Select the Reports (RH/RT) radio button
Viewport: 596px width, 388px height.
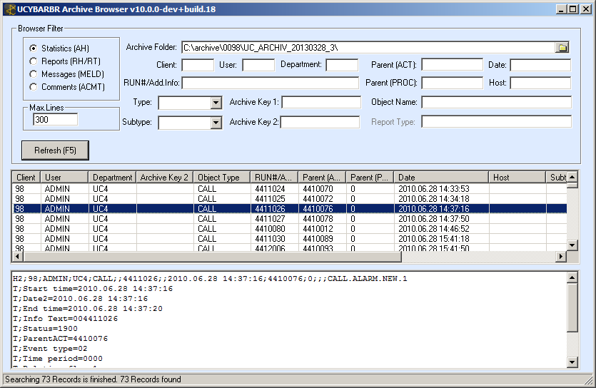point(34,61)
